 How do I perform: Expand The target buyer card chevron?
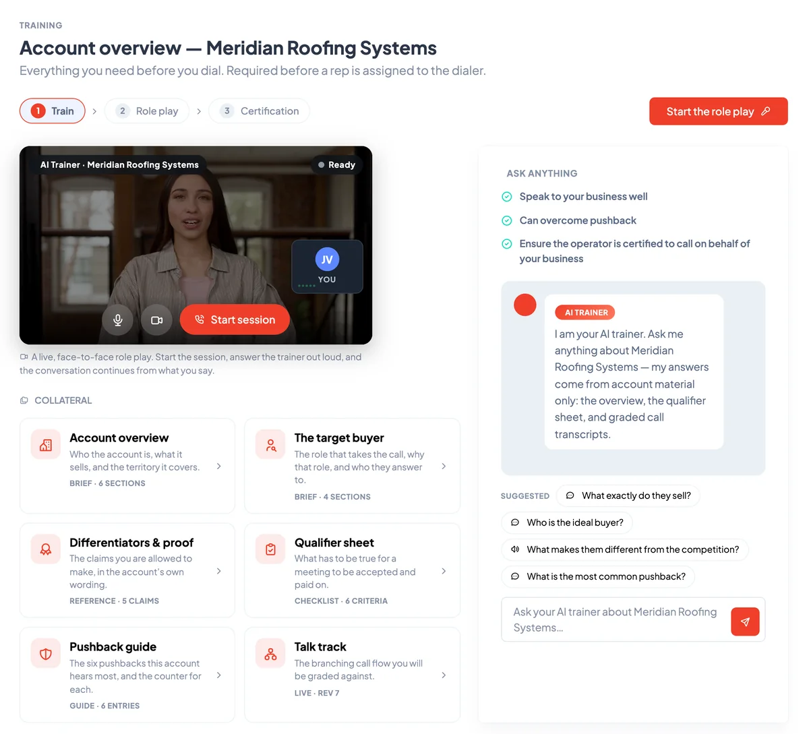coord(444,466)
